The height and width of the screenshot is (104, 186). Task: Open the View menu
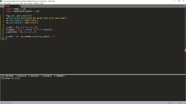tap(18, 3)
